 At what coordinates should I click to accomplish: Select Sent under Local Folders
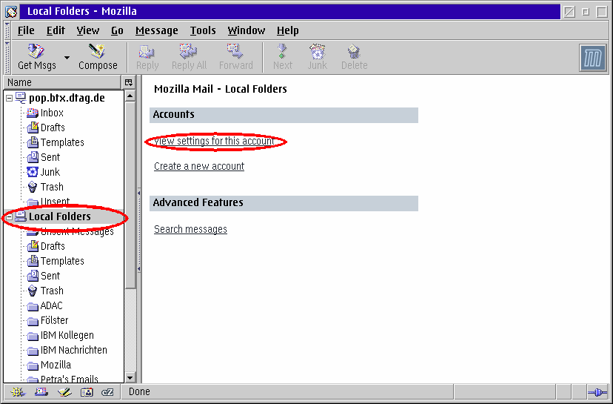(50, 276)
